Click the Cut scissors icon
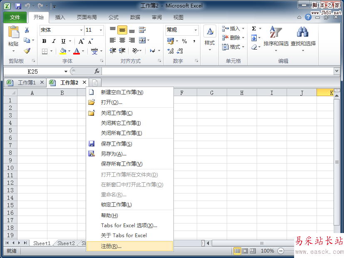344x258 pixels. [x=27, y=30]
